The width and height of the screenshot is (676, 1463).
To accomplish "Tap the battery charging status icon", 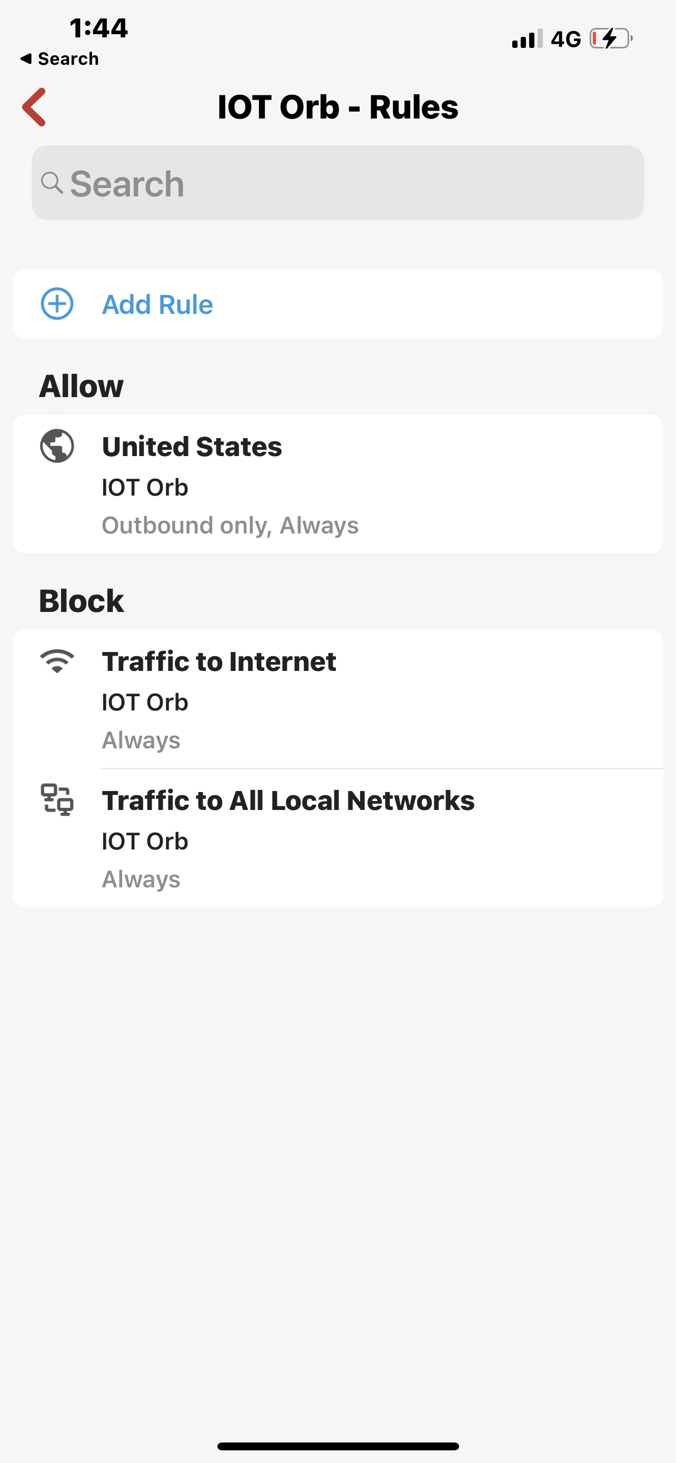I will (611, 38).
